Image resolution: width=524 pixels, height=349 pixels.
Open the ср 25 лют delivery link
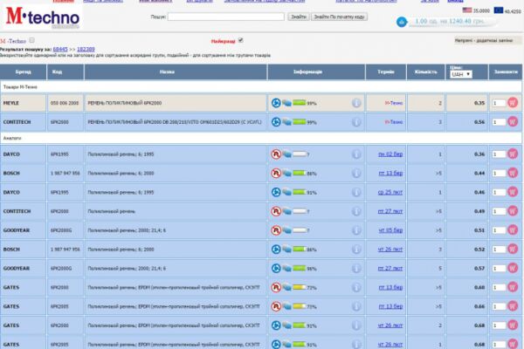390,192
